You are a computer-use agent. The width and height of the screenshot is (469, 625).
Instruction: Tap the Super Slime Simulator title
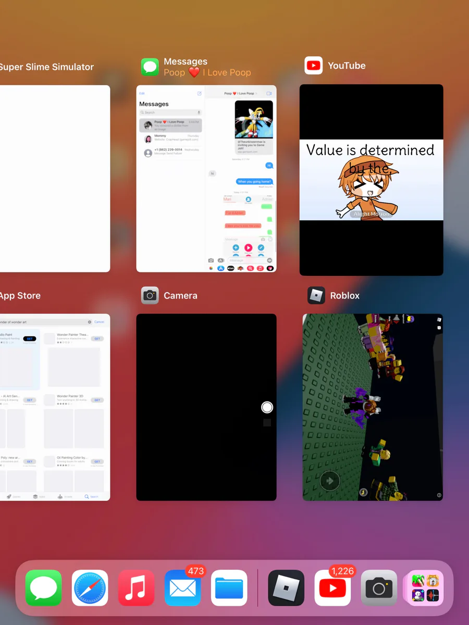point(47,67)
